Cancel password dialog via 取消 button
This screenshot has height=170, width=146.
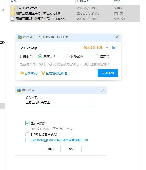[72, 149]
